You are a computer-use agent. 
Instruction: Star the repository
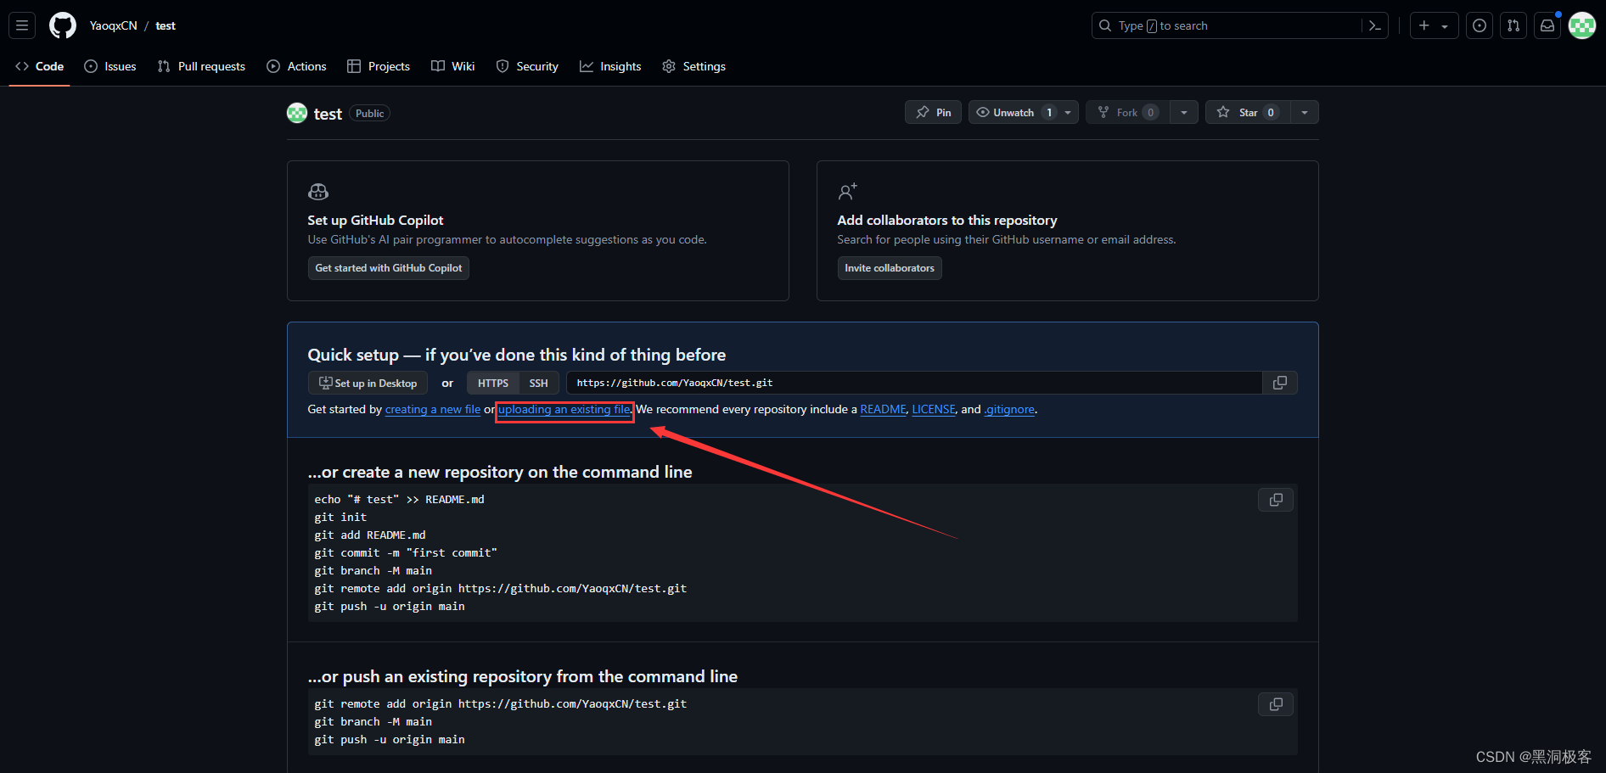(x=1248, y=112)
